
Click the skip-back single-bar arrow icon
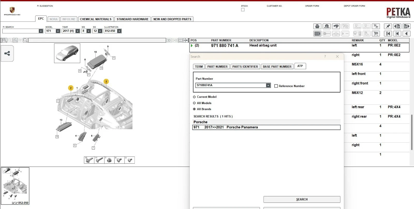pyautogui.click(x=397, y=33)
